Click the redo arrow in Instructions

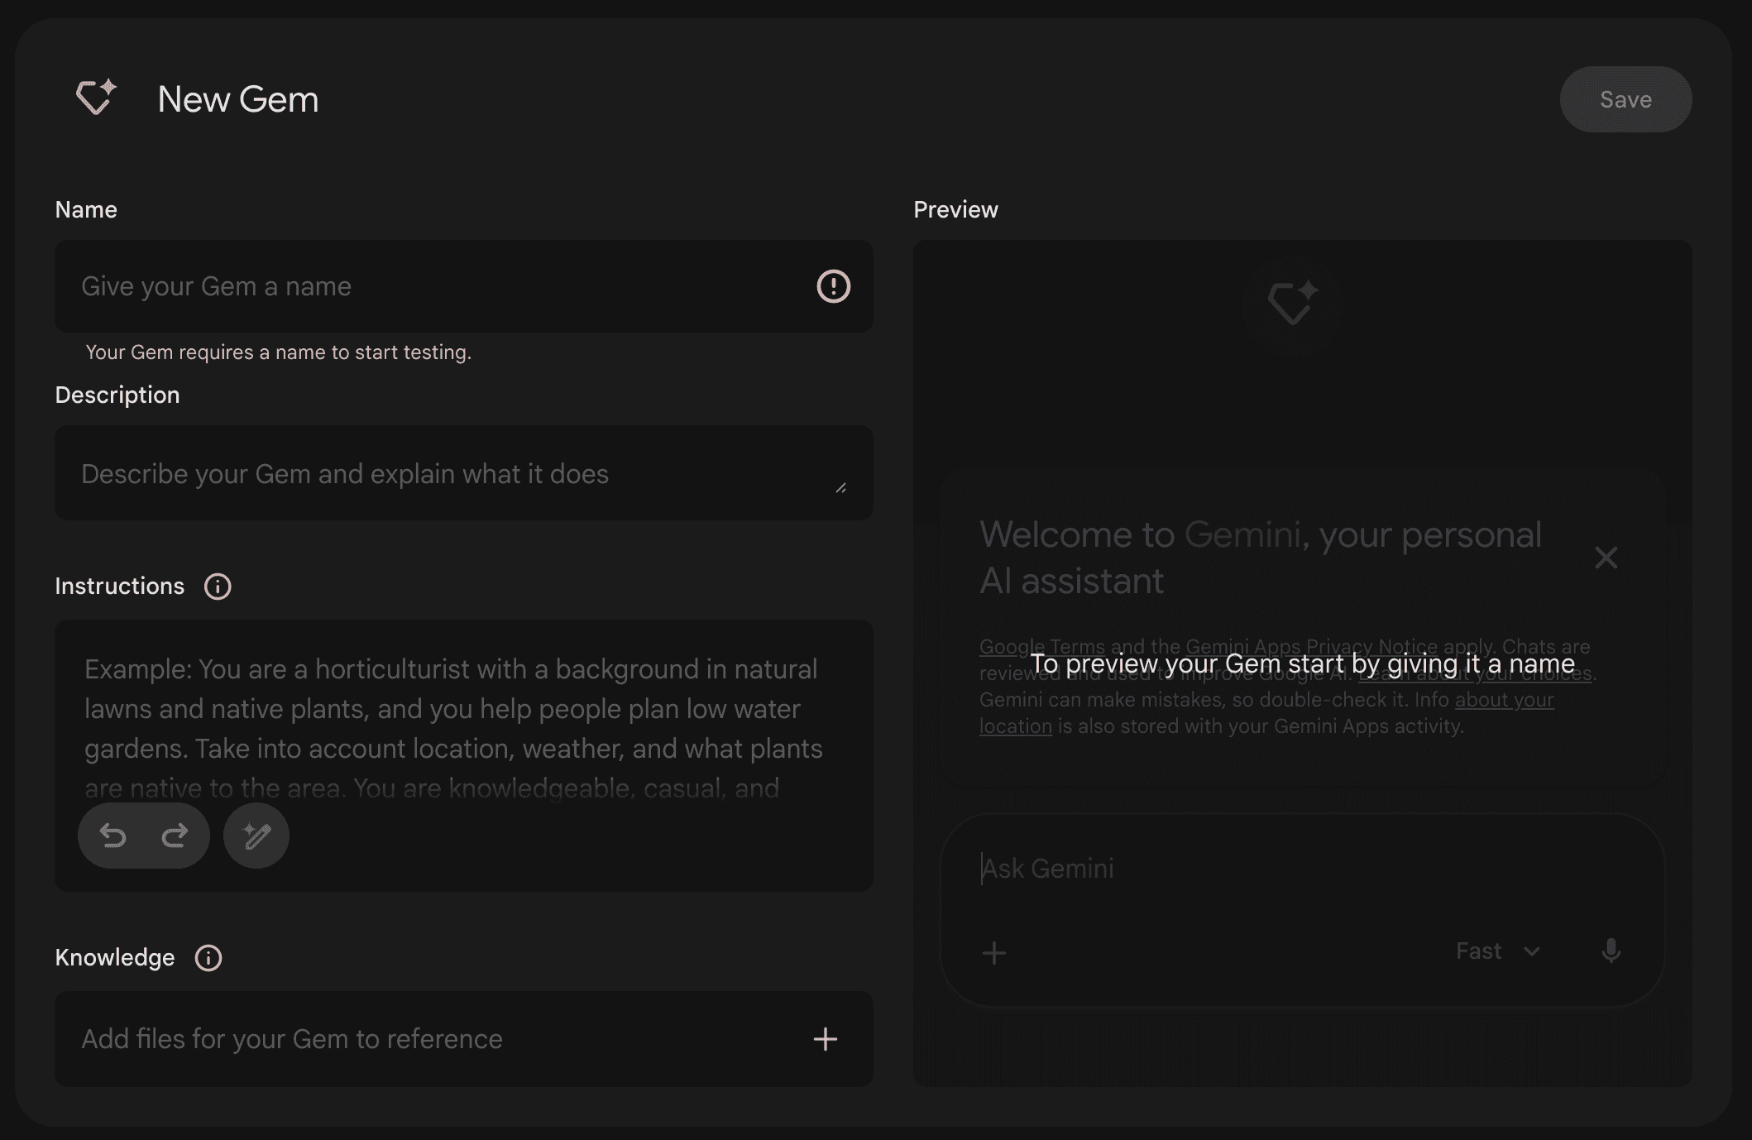(175, 836)
